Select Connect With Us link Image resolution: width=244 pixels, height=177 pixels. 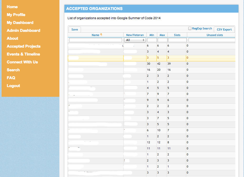coord(22,62)
